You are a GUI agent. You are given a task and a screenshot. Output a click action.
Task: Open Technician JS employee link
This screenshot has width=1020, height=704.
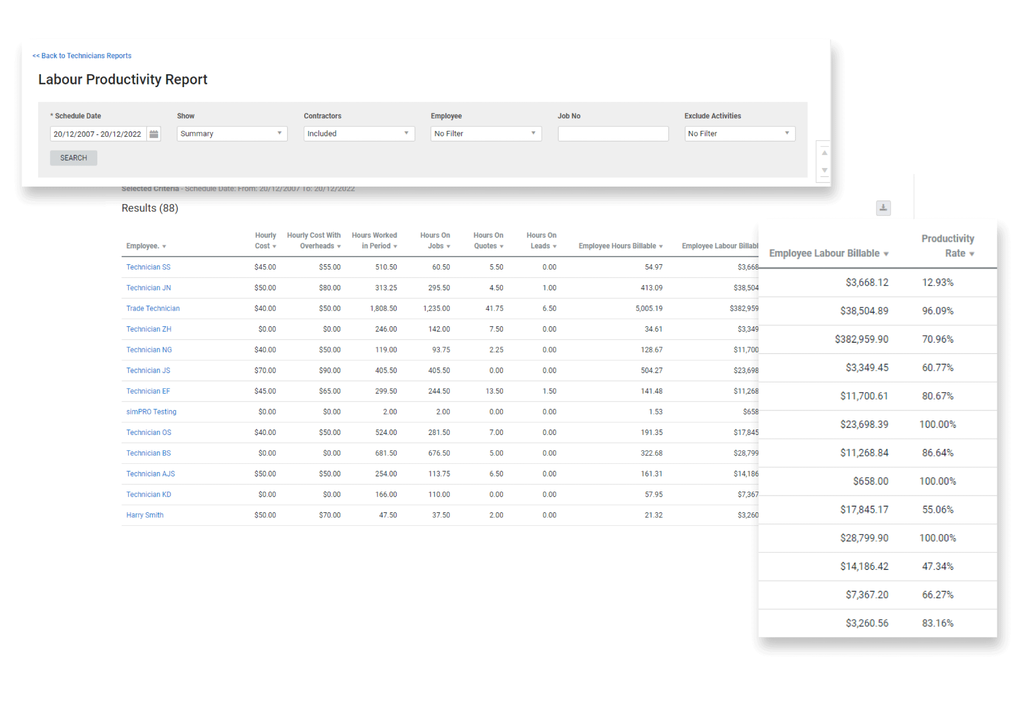point(148,370)
